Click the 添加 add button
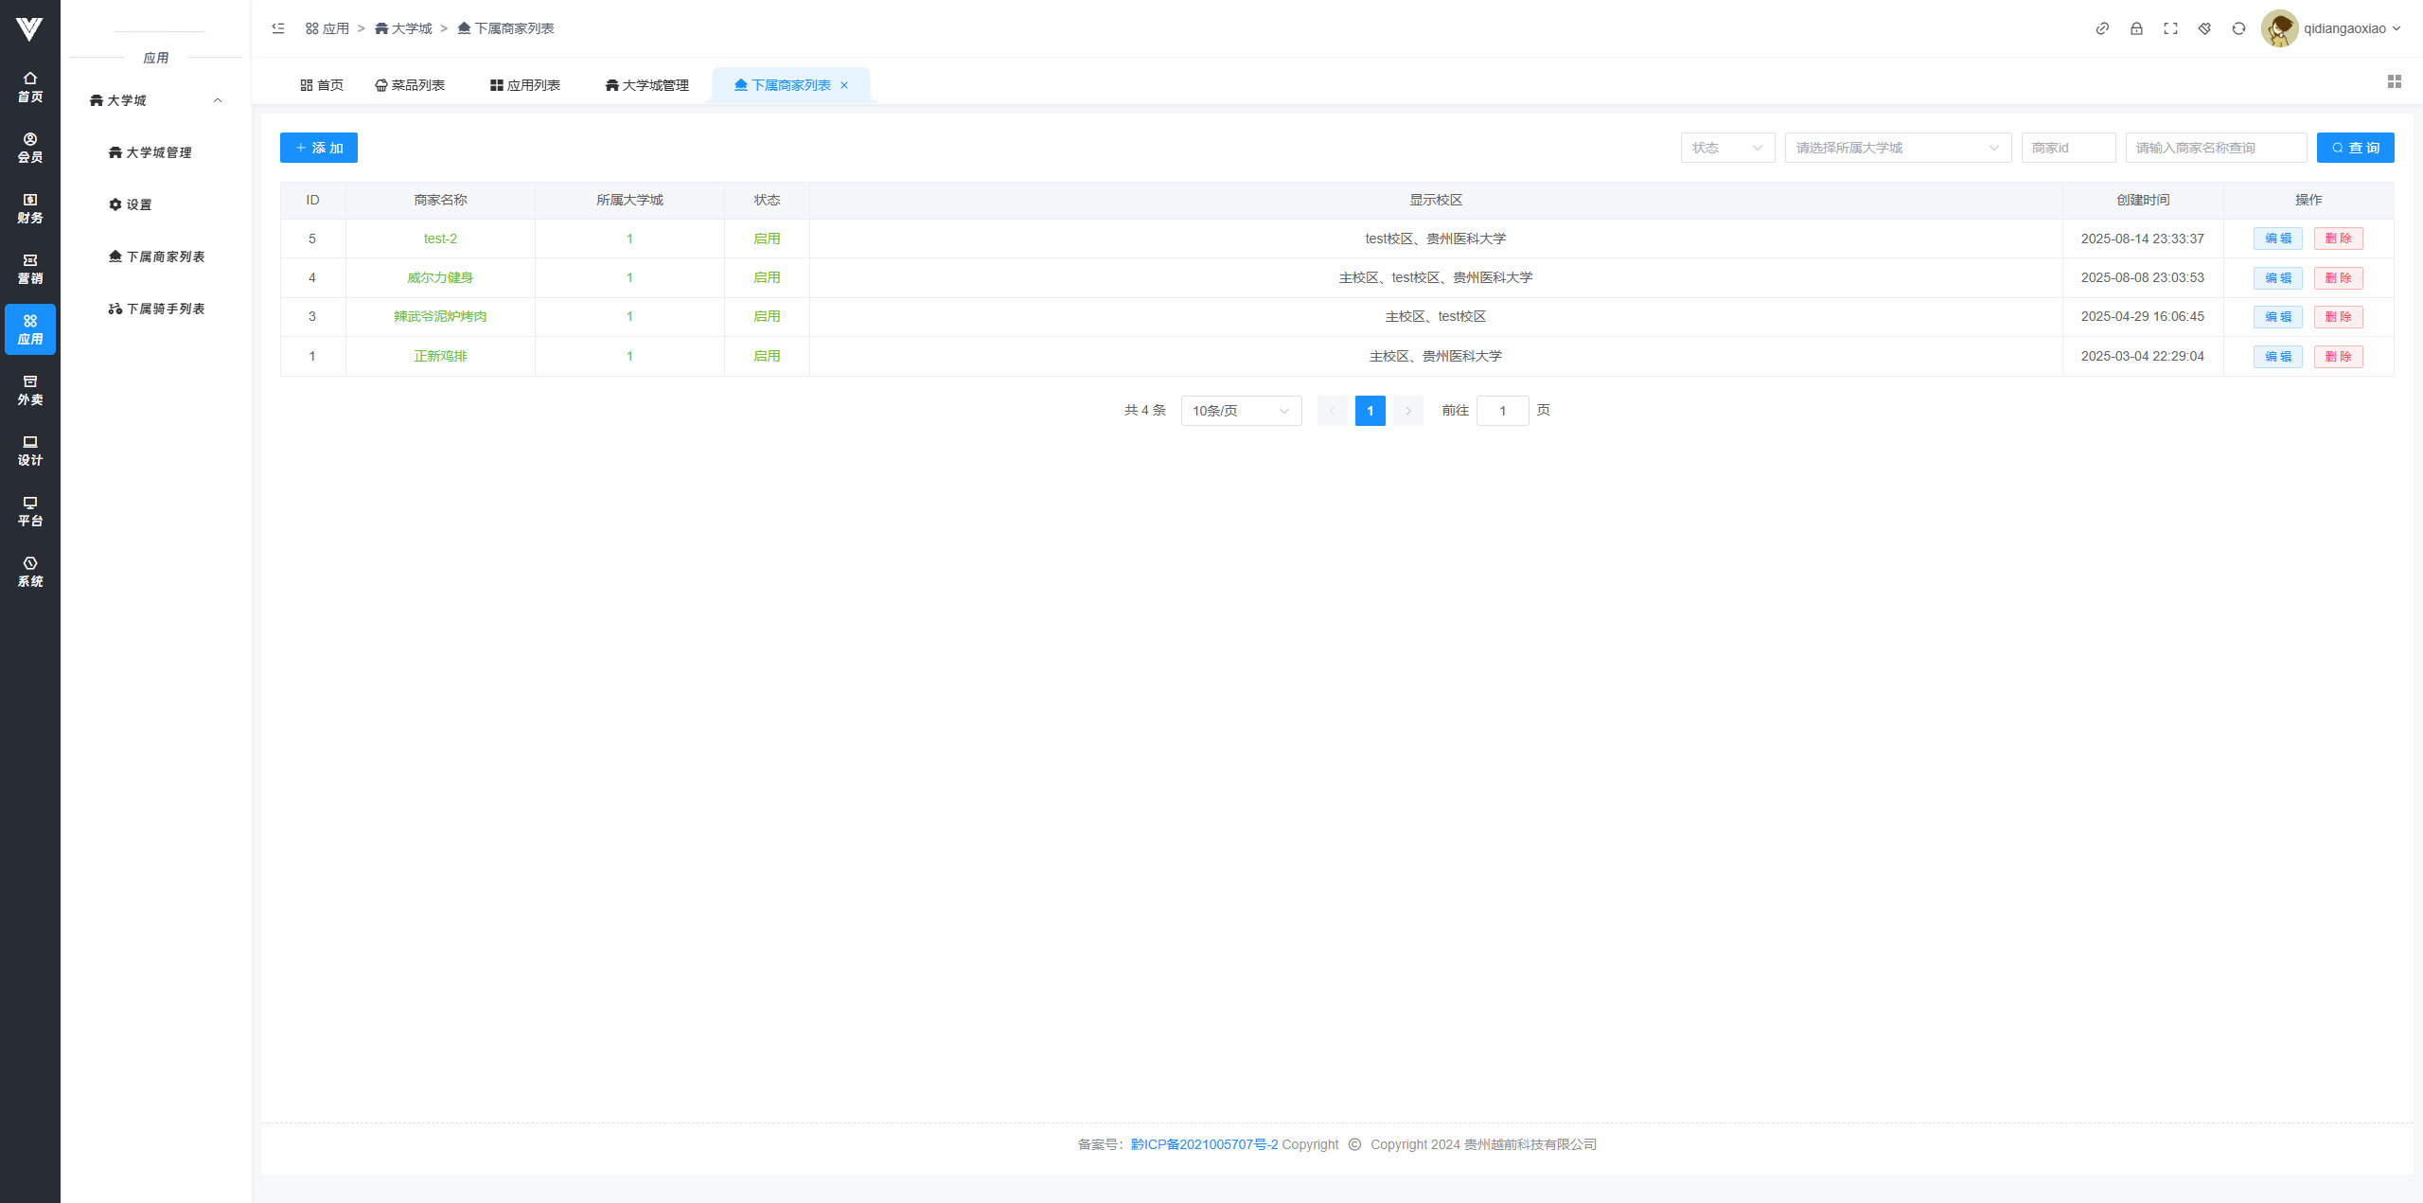2423x1203 pixels. coord(319,148)
